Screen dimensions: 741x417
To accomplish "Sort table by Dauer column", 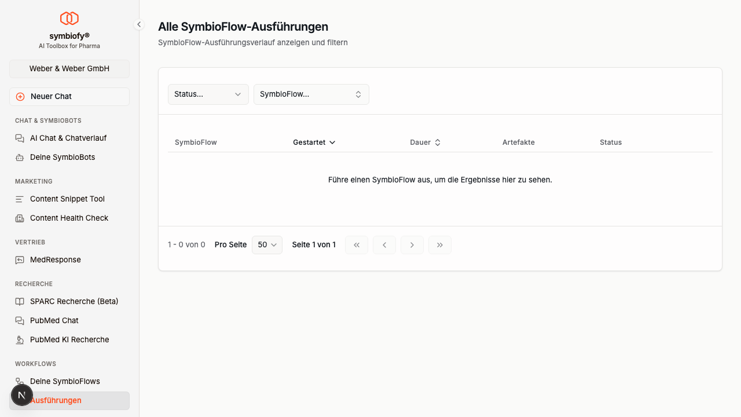I will pyautogui.click(x=425, y=142).
